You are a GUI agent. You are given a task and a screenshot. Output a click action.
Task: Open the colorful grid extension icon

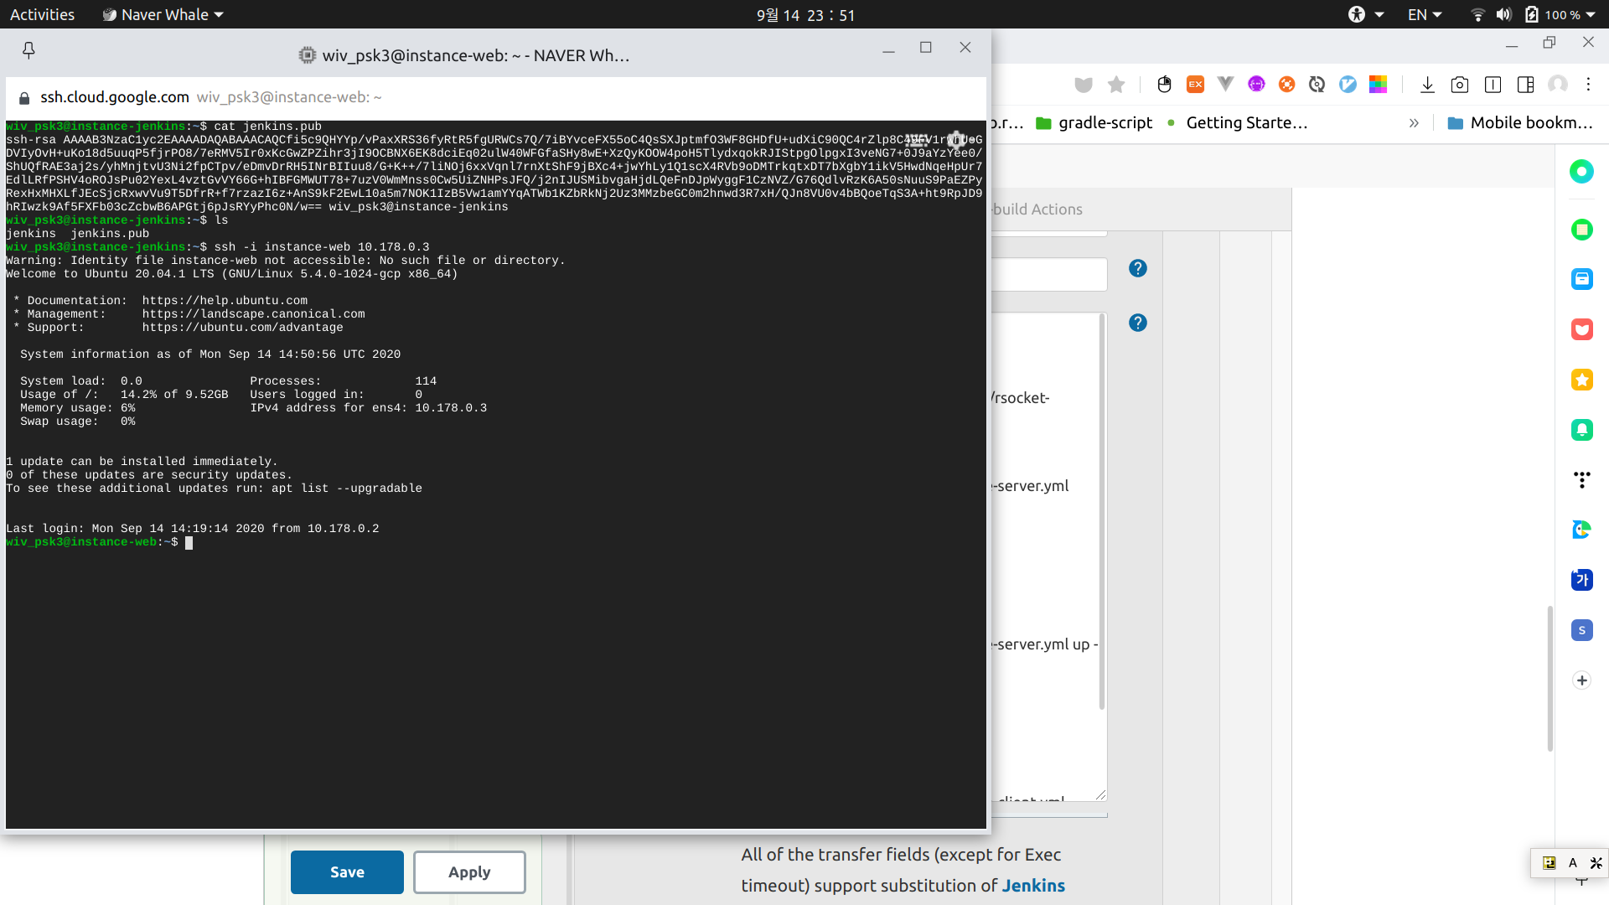click(1378, 85)
